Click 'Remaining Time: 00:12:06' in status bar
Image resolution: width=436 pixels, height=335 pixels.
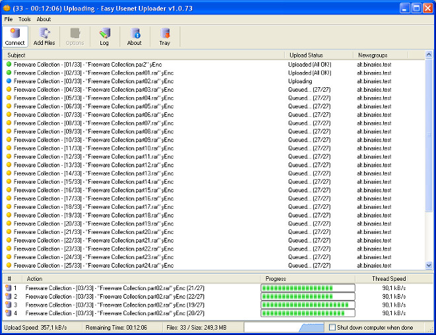116,328
